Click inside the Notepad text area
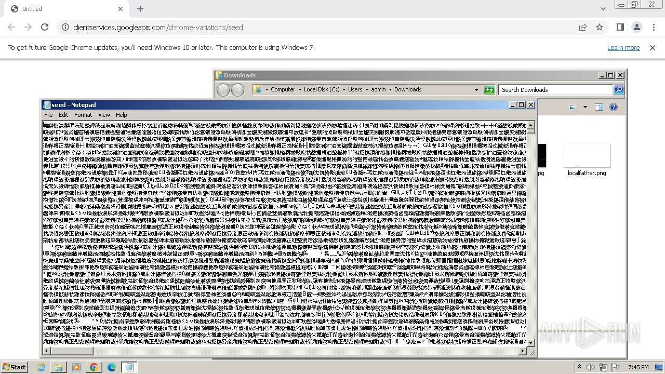Screen dimensions: 665x374 (285, 234)
